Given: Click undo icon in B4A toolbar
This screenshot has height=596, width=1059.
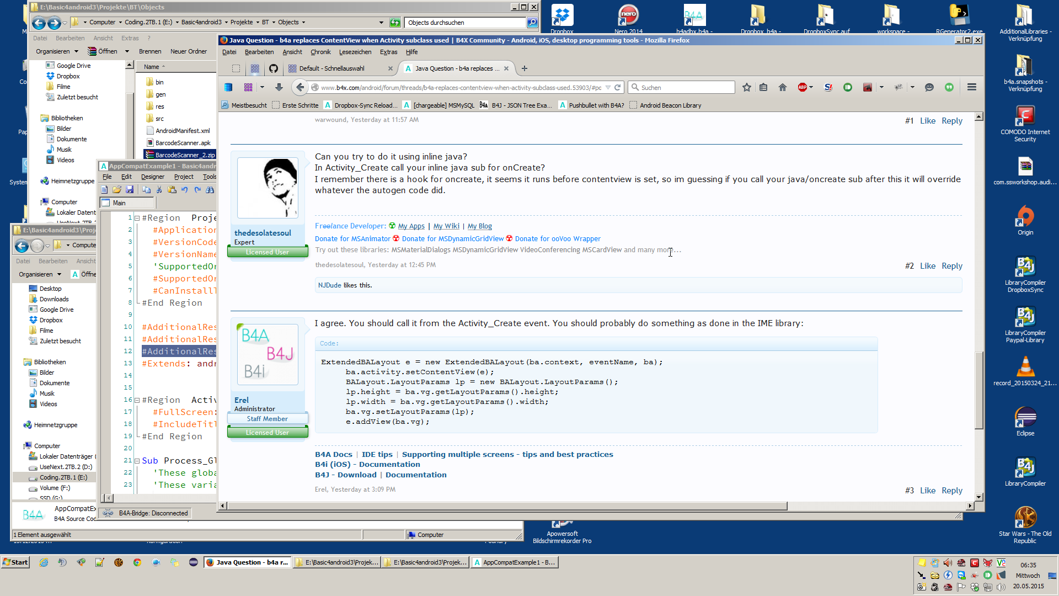Looking at the screenshot, I should pos(185,190).
